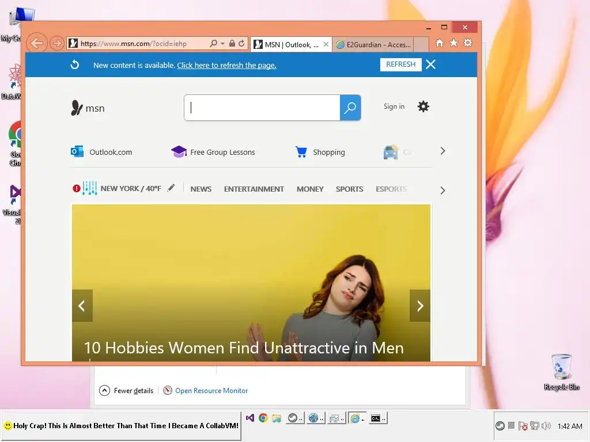Click the blue shopping cart icon
The image size is (590, 442).
(301, 152)
